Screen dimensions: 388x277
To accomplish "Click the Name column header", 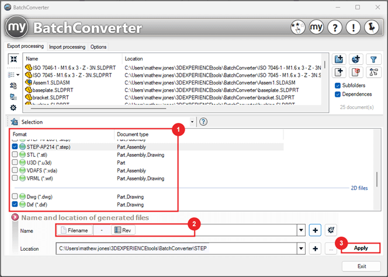I will [x=32, y=59].
